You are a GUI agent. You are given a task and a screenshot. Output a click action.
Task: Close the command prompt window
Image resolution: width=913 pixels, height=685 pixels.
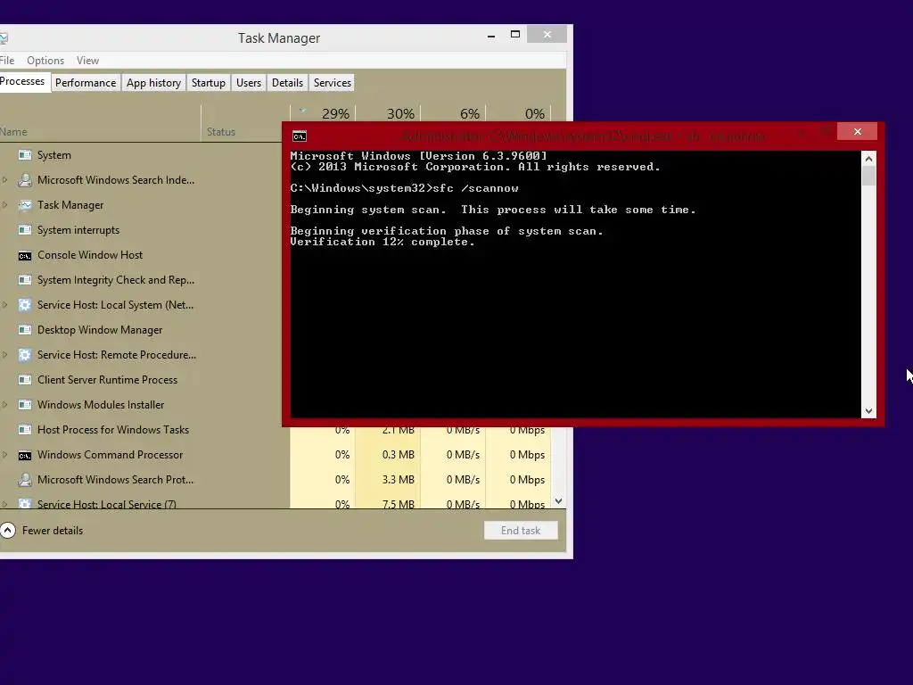pyautogui.click(x=857, y=132)
